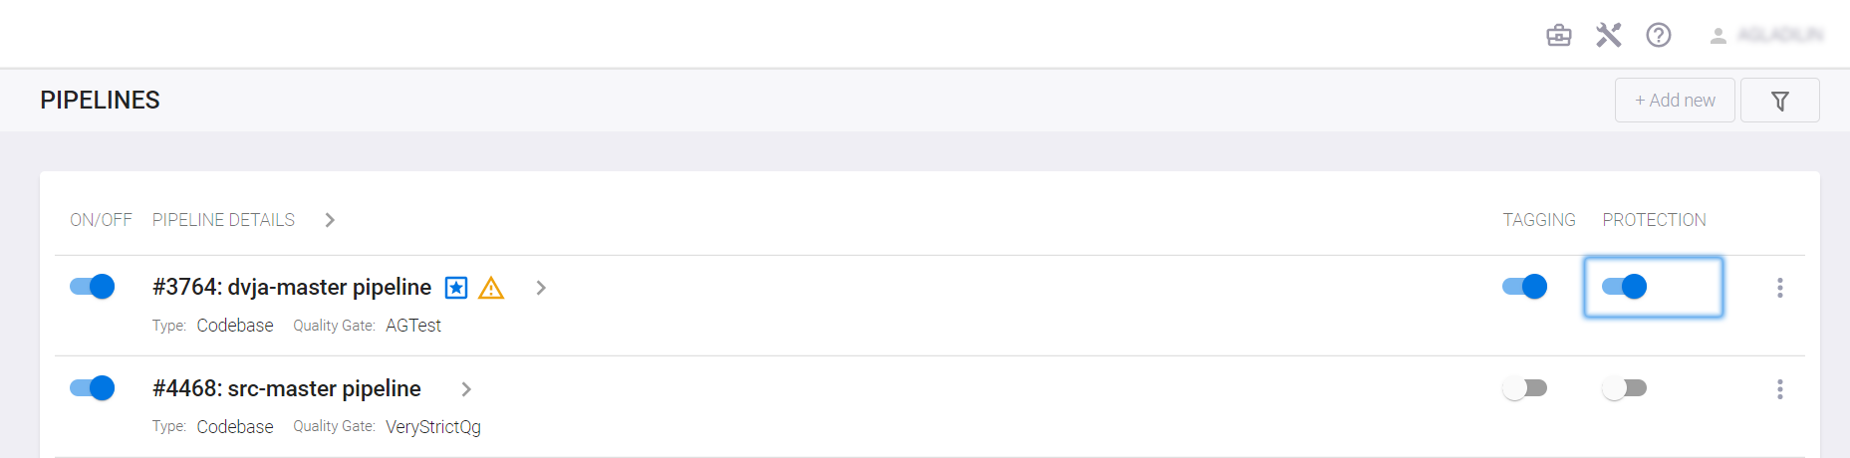Disable protection for dvja-master pipeline
1850x458 pixels.
1624,287
